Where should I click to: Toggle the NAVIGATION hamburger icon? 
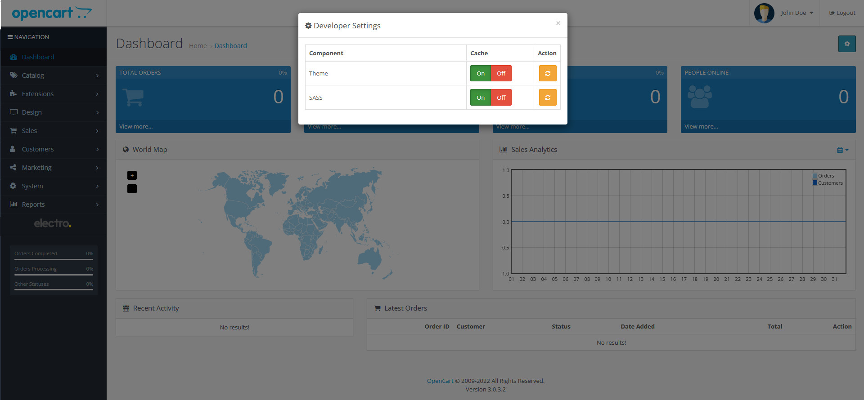tap(10, 37)
